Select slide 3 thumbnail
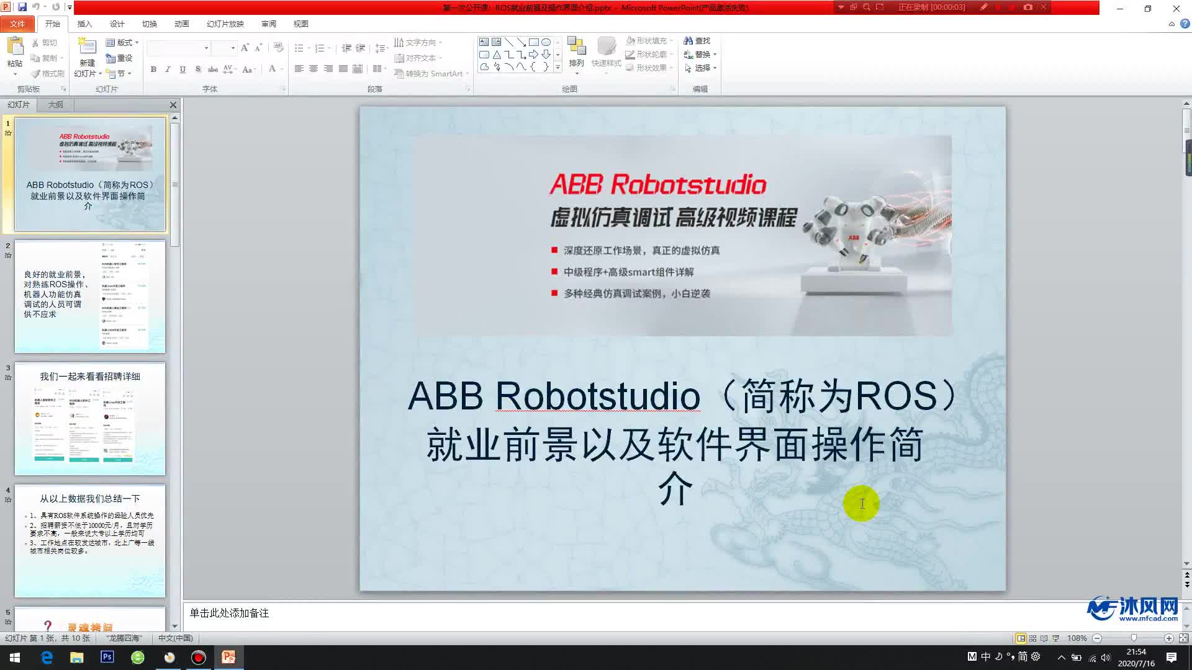This screenshot has height=670, width=1192. click(x=90, y=419)
